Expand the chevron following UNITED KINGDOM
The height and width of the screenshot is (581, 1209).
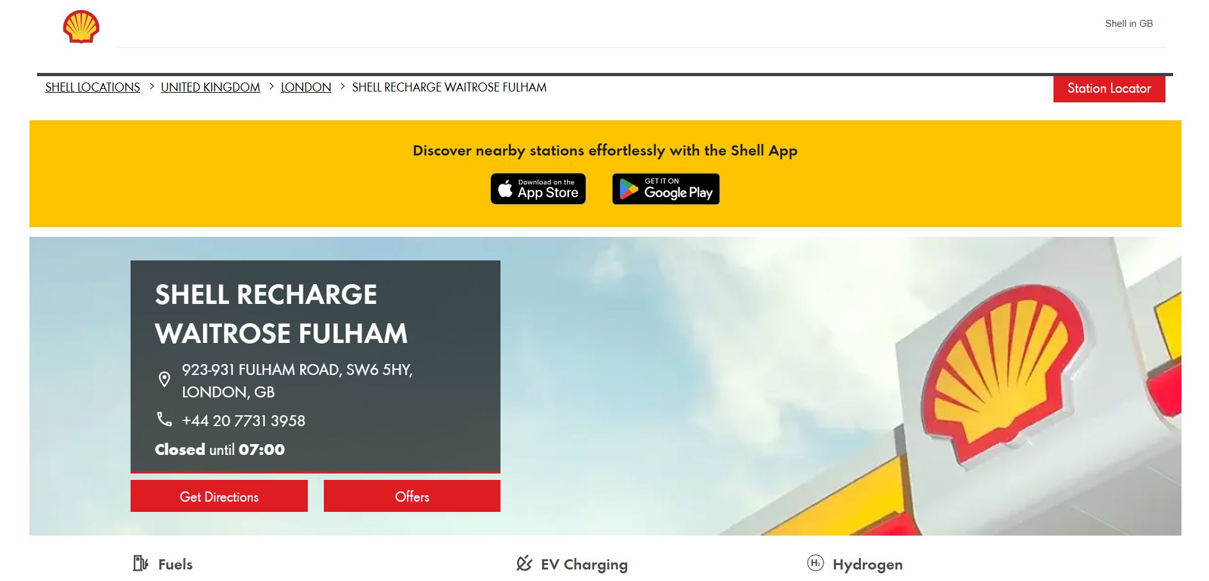pos(270,86)
